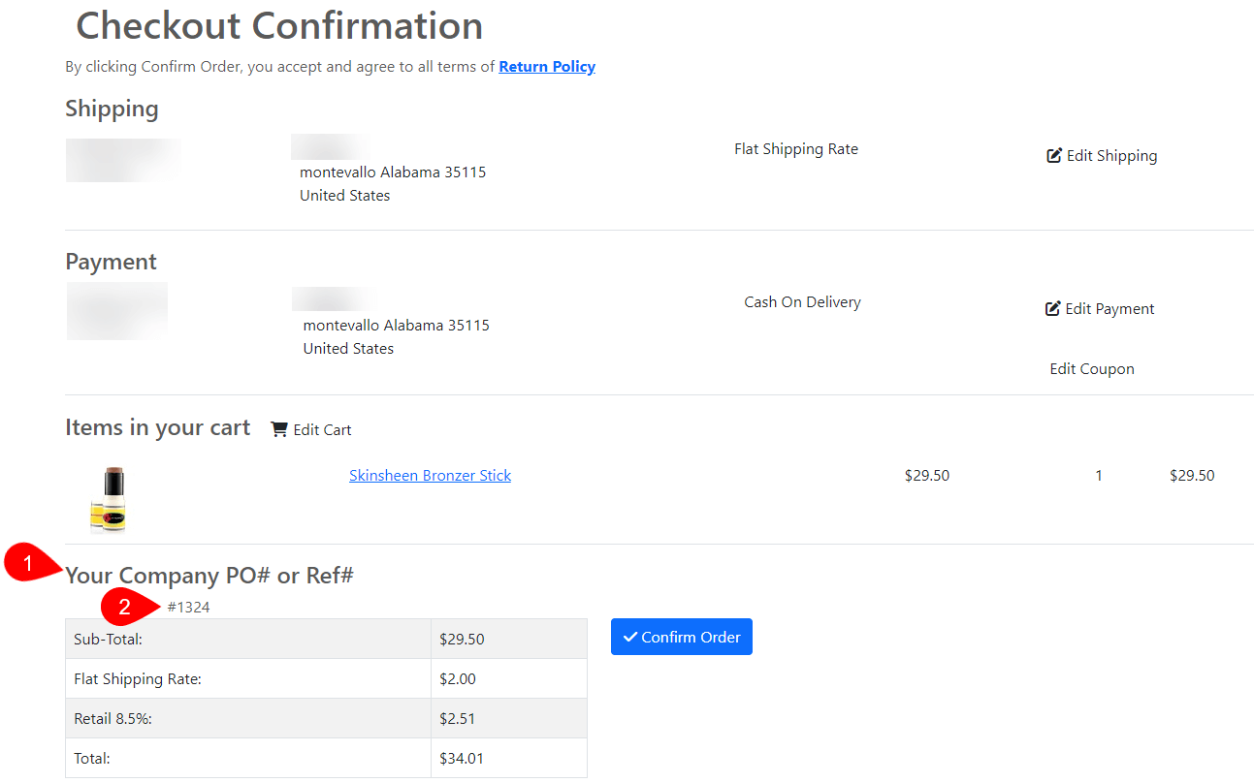Click the Sub-Total row label in the table
The height and width of the screenshot is (783, 1254).
108,640
